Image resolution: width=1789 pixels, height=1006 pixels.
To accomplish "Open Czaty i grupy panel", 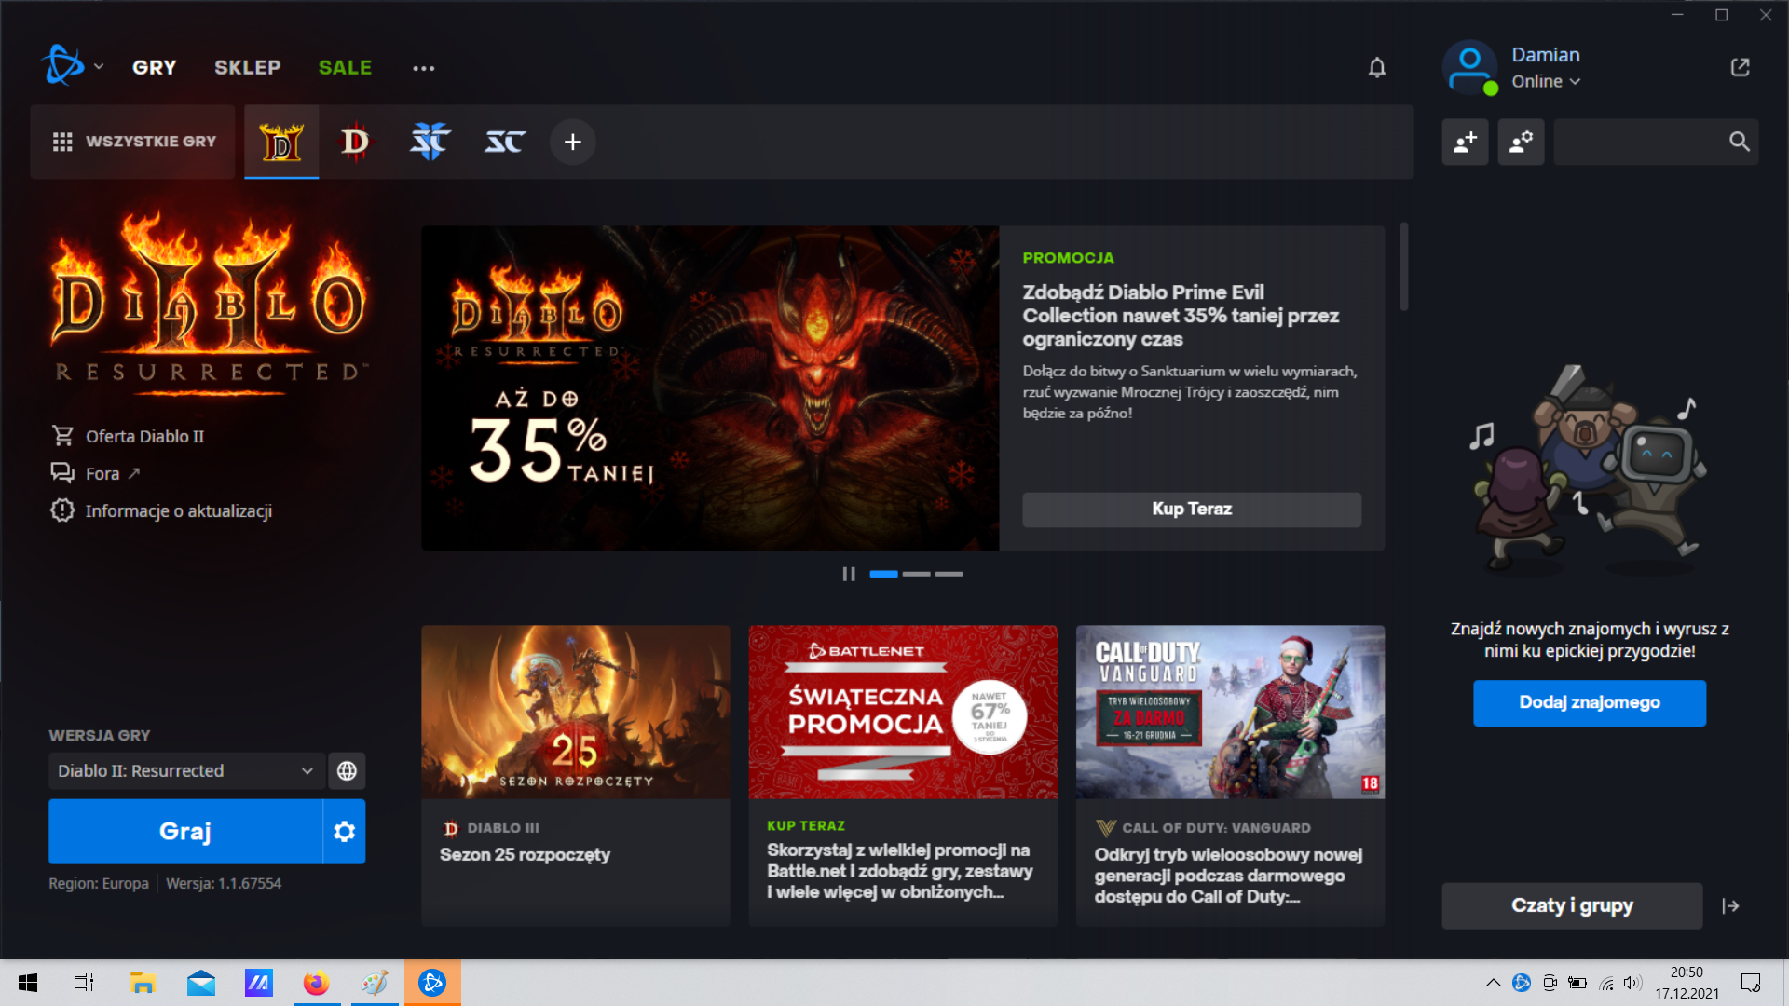I will coord(1572,905).
